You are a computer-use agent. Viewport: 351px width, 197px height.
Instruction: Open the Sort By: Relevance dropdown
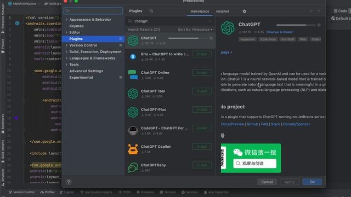(x=195, y=30)
